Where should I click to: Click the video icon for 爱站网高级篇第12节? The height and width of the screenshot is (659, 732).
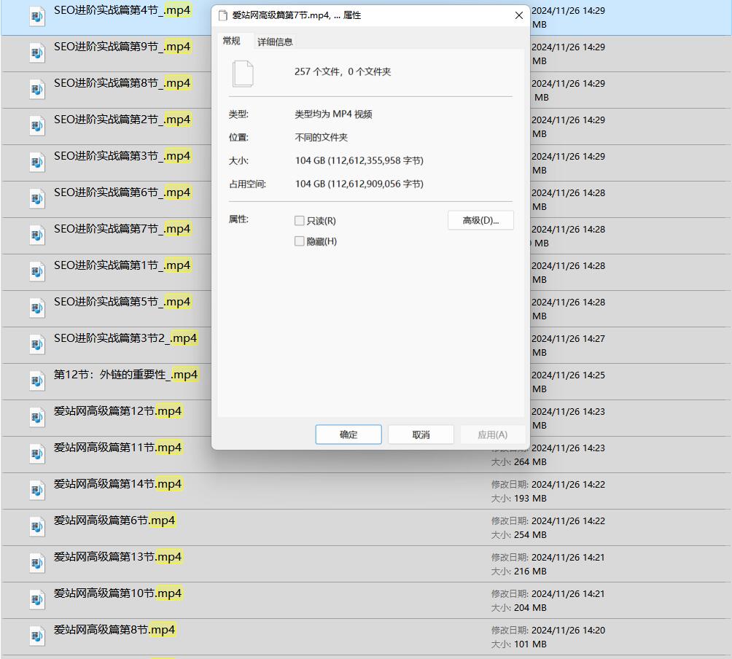(37, 417)
